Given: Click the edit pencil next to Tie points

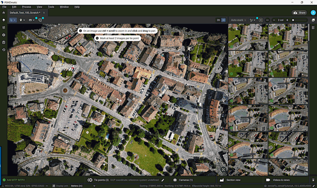Looking at the screenshot, I should click(163, 180).
